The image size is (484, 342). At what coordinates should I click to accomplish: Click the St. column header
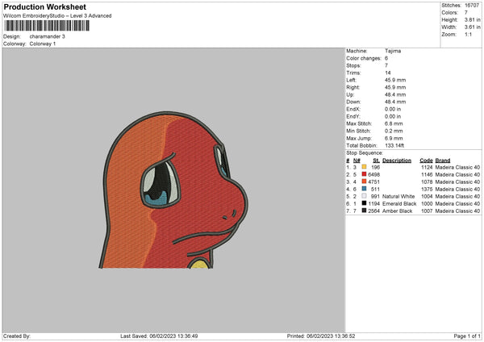click(376, 160)
